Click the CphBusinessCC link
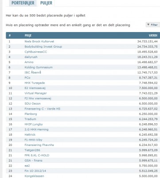The height and width of the screenshot is (178, 160). coord(36,52)
